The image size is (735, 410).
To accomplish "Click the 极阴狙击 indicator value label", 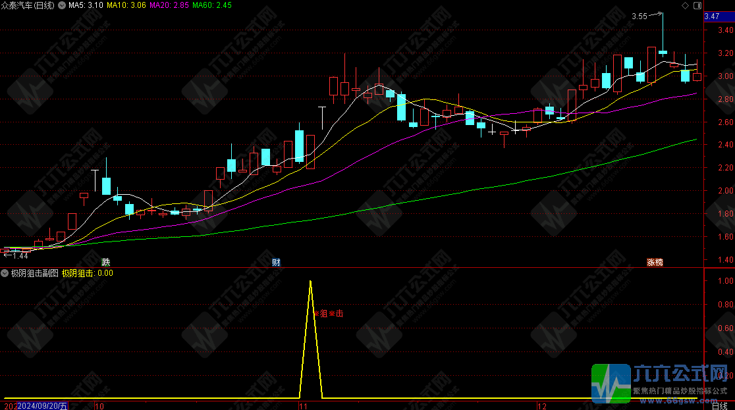I will 87,272.
